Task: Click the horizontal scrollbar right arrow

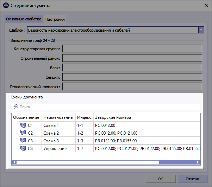Action: pos(198,162)
